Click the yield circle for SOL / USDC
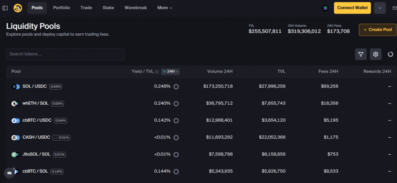 pyautogui.click(x=176, y=86)
